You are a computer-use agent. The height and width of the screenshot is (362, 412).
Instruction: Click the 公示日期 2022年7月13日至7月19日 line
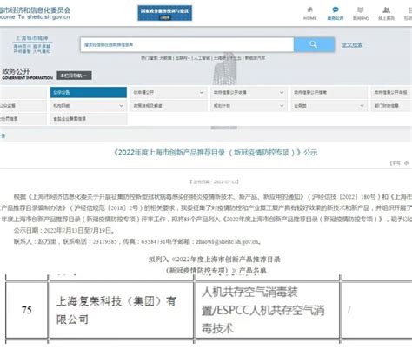[64, 230]
